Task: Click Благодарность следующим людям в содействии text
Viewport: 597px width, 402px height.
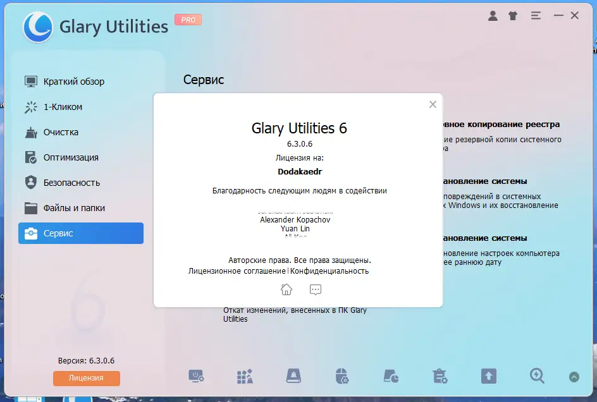Action: point(300,191)
